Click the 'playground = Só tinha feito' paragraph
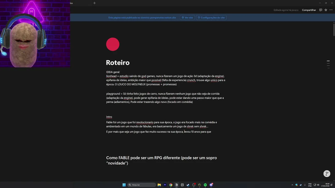335x188 pixels. pos(165,98)
